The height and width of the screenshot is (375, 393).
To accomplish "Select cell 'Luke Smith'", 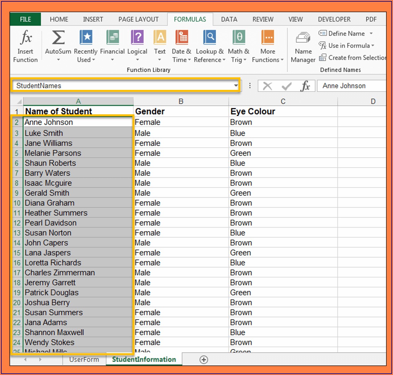I will coord(78,133).
